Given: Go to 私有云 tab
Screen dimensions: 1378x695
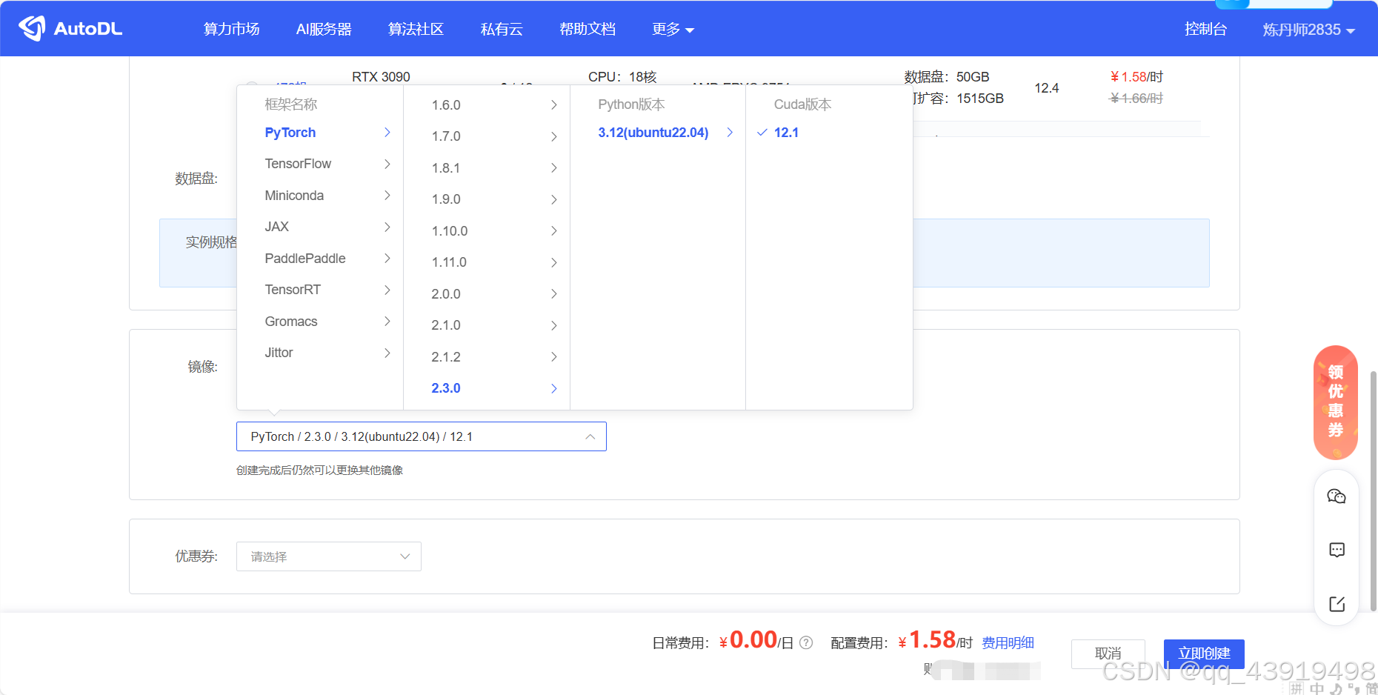Looking at the screenshot, I should [502, 29].
